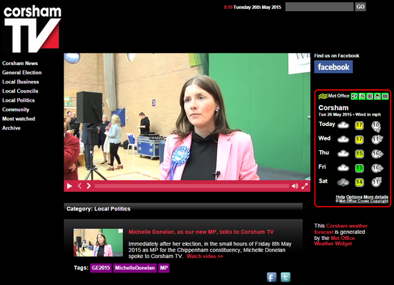Image resolution: width=394 pixels, height=285 pixels.
Task: Click the Met Office footprints icon
Action: 355,96
